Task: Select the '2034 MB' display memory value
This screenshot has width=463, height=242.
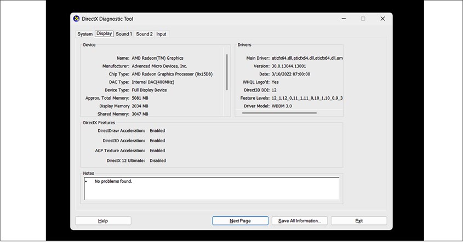Action: pyautogui.click(x=140, y=106)
